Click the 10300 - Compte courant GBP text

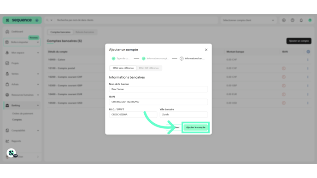[65, 86]
